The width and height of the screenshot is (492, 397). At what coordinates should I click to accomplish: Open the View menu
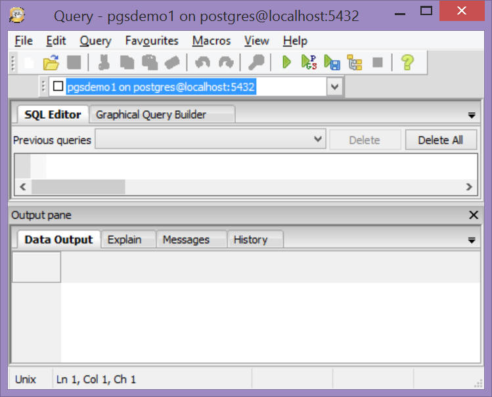(x=257, y=41)
